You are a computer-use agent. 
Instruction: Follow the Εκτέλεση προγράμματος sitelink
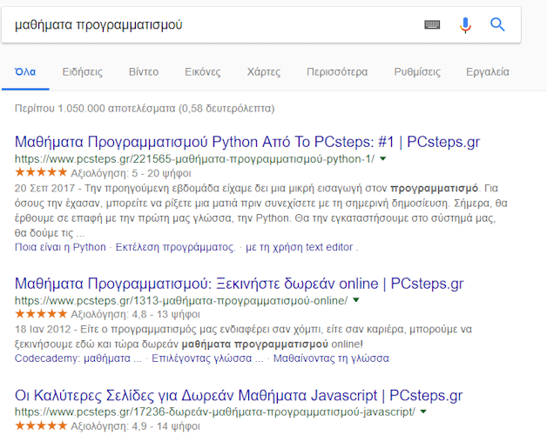click(175, 247)
